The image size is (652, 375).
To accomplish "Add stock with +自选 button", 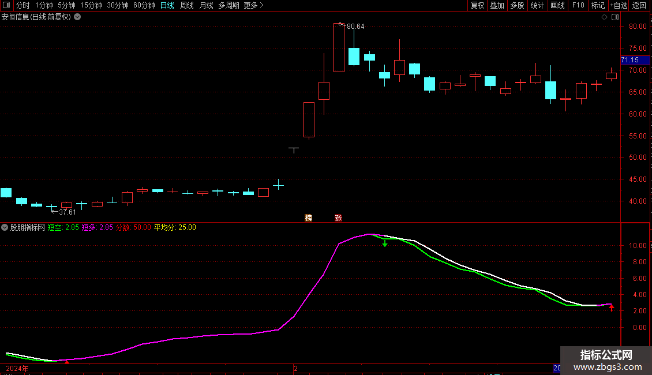I will (x=619, y=5).
